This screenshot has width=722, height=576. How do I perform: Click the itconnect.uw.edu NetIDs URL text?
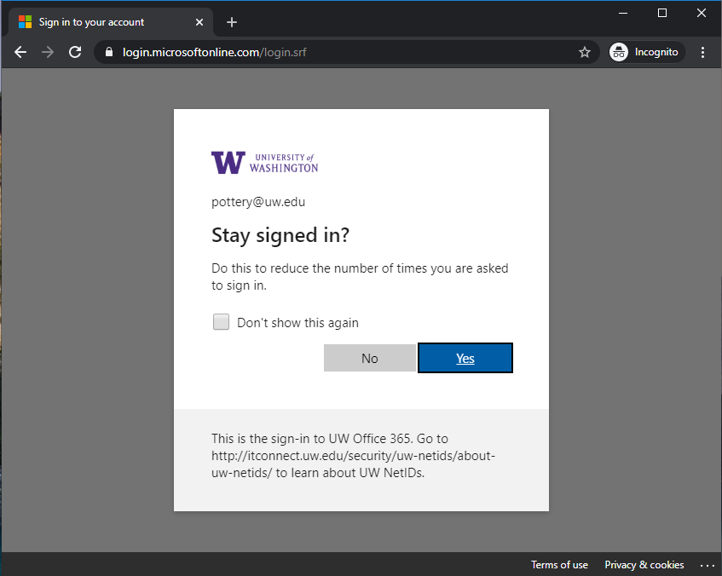coord(353,464)
